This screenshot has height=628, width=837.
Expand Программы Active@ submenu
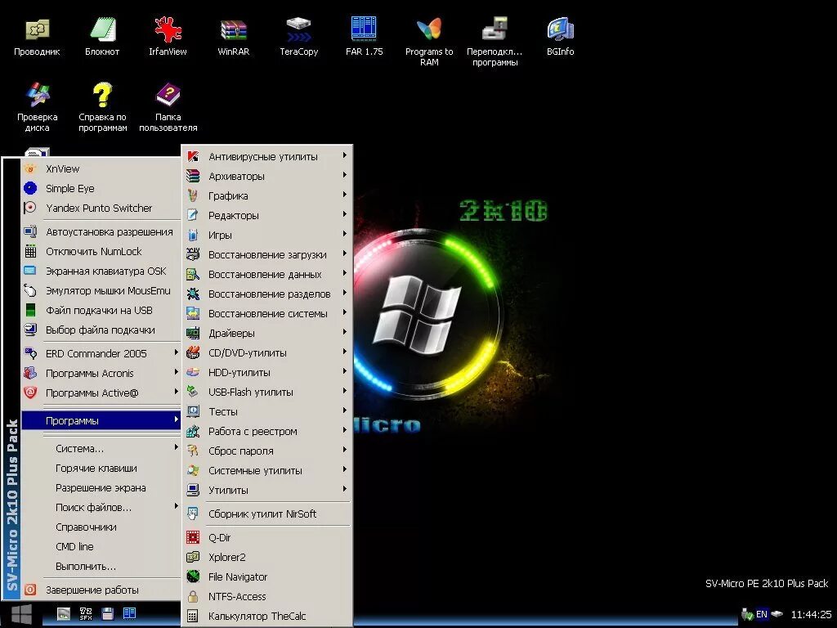click(101, 393)
